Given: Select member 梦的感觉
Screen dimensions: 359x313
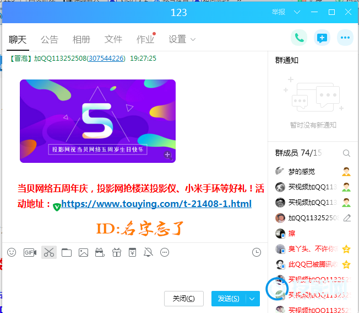Looking at the screenshot, I should pyautogui.click(x=313, y=172).
